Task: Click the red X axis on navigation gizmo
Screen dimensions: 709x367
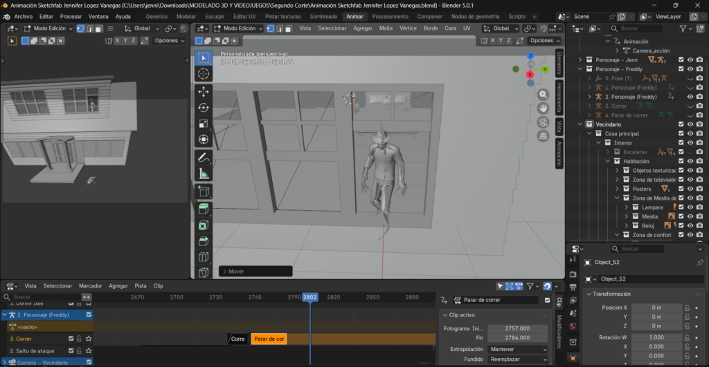Action: (530, 75)
